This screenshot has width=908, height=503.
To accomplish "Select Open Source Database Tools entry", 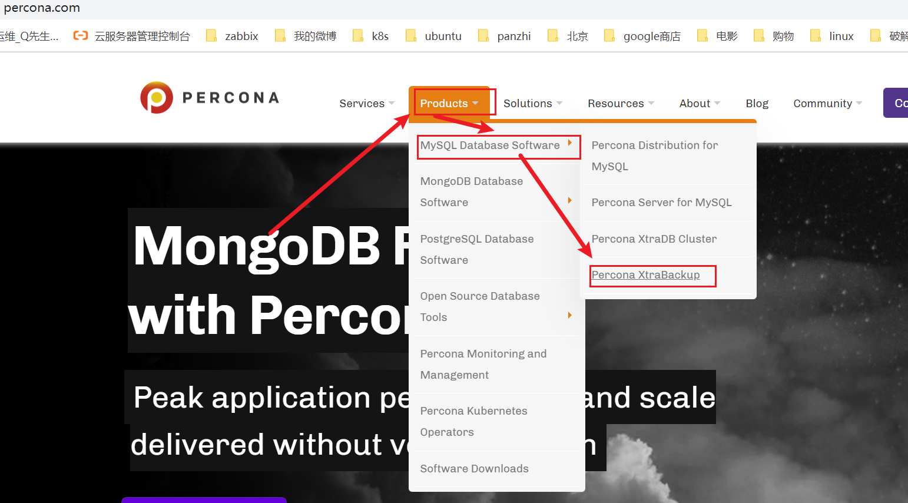I will pyautogui.click(x=480, y=306).
